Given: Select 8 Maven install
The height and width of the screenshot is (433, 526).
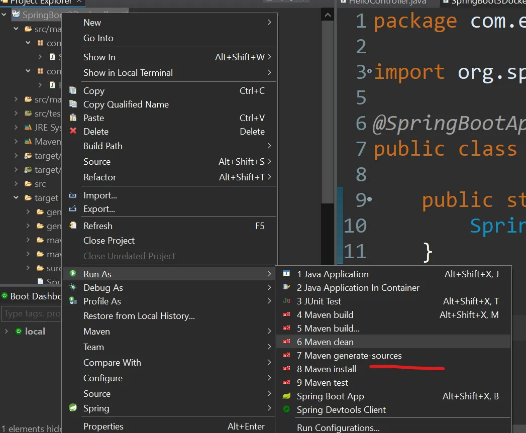Looking at the screenshot, I should click(326, 369).
